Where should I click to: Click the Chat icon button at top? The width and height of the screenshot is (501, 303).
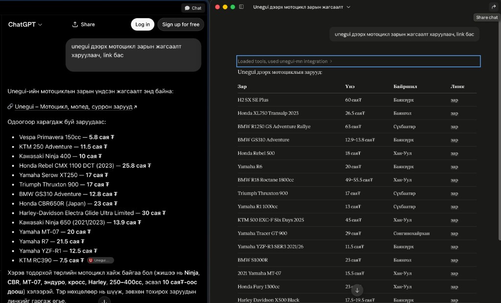193,8
